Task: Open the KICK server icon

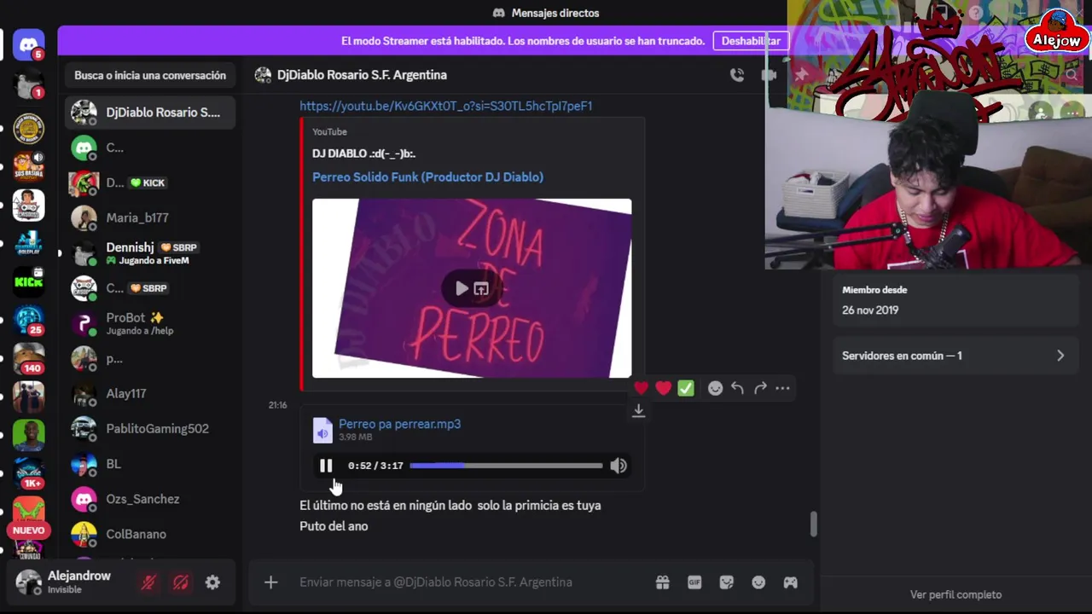Action: [28, 281]
